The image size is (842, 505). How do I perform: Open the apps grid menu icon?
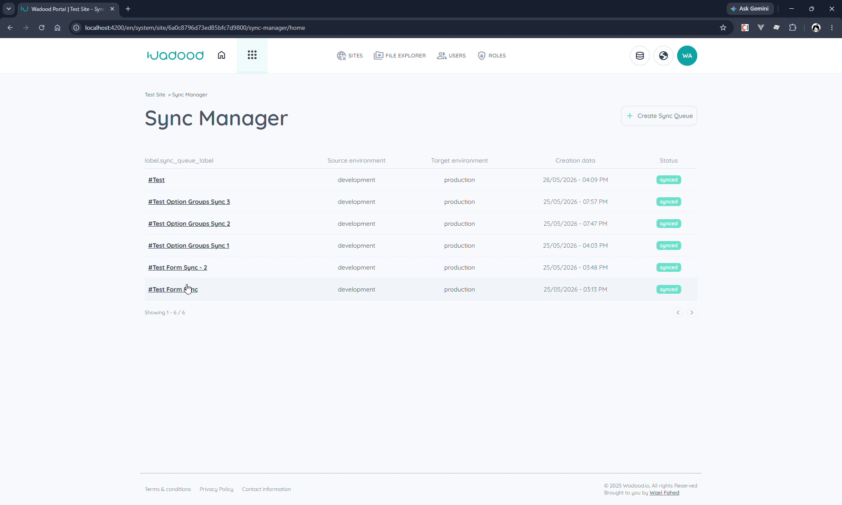coord(252,55)
